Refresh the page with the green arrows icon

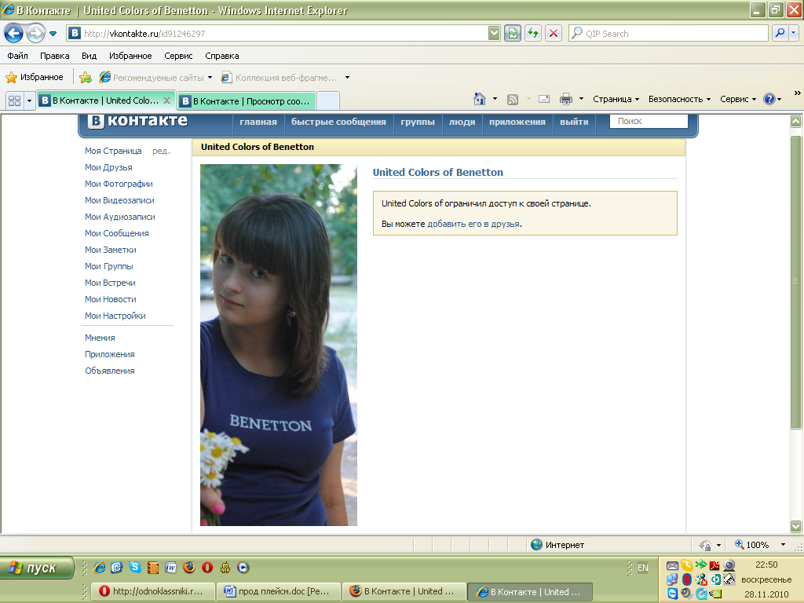pyautogui.click(x=533, y=33)
